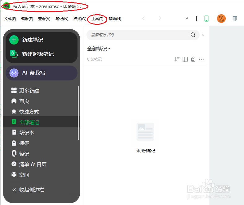Click the New Super Note S icon
The image size is (244, 205).
click(14, 54)
